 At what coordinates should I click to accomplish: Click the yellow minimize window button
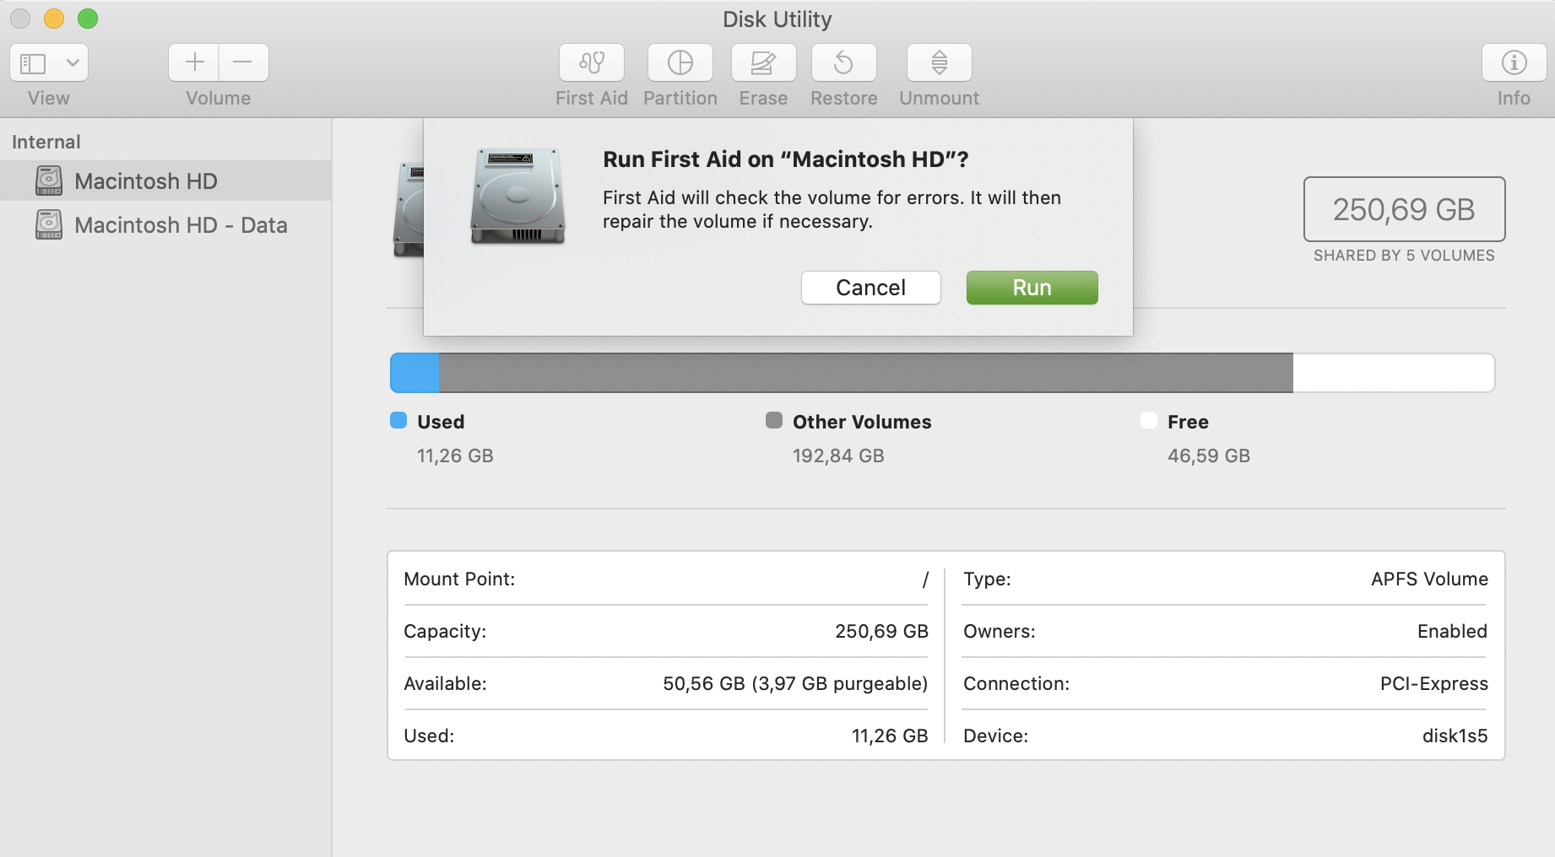coord(54,19)
